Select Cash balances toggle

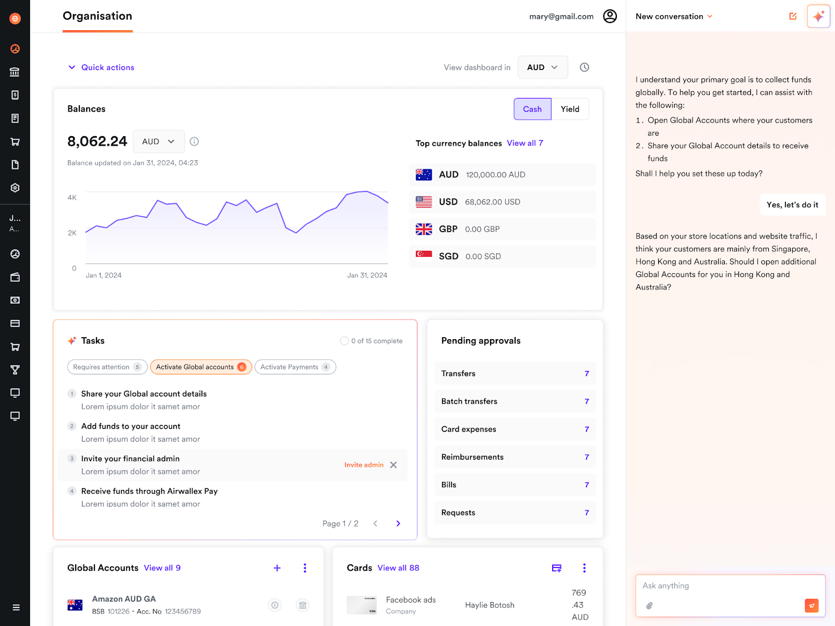(532, 109)
